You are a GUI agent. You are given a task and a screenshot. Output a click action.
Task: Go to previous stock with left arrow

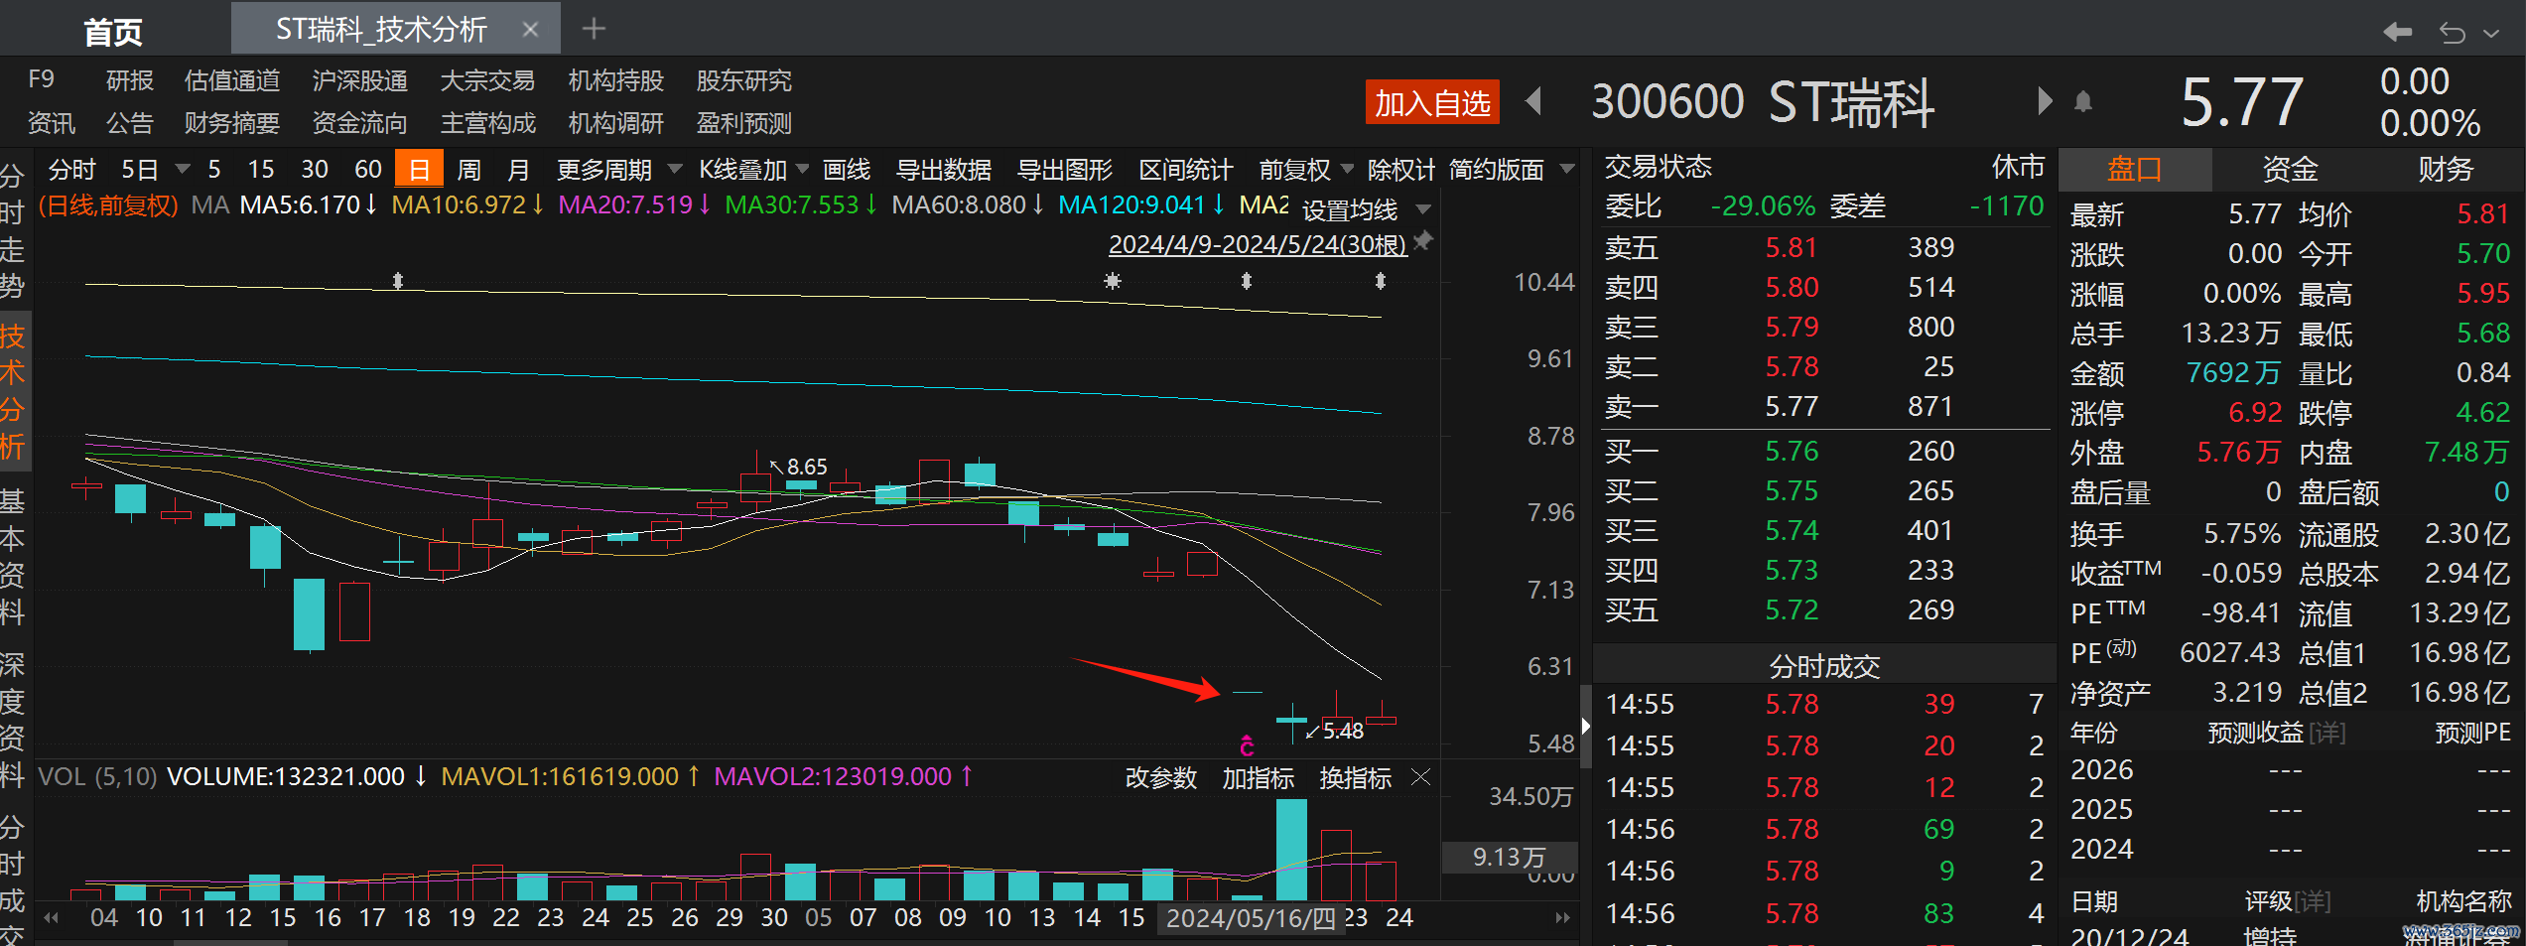pos(1533,101)
